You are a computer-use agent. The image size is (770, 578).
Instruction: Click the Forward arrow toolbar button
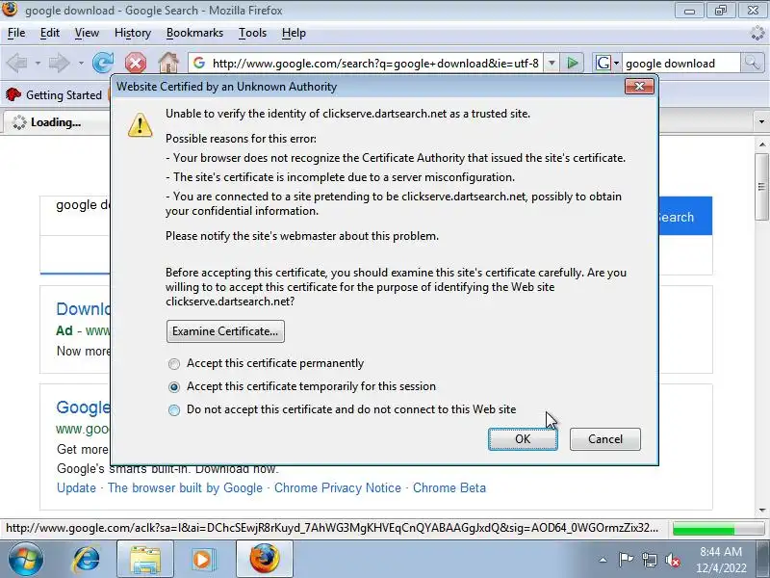tap(59, 63)
